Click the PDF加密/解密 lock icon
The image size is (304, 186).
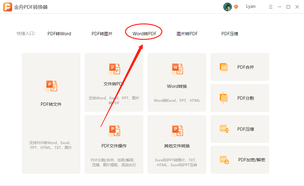click(224, 160)
